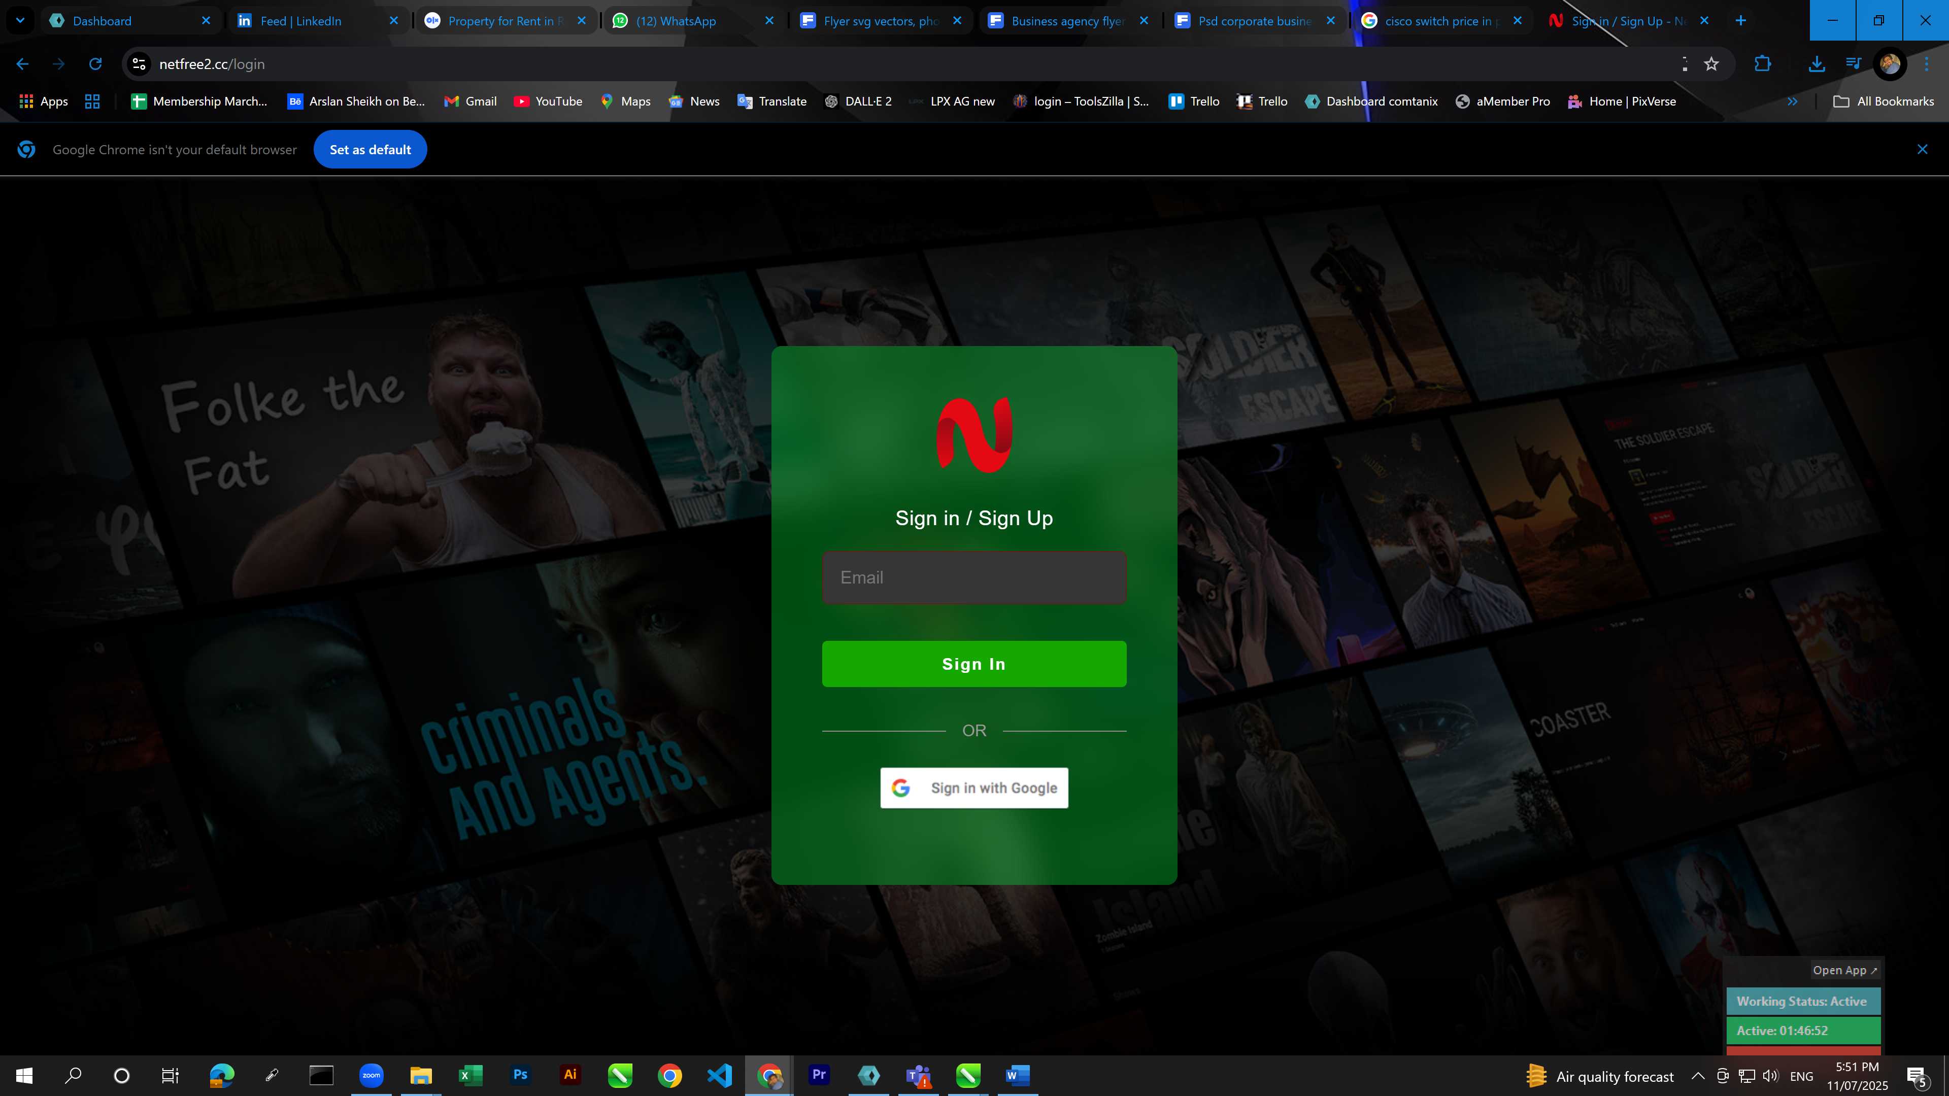1949x1096 pixels.
Task: Open Visual Studio Code from taskbar
Action: click(x=720, y=1075)
